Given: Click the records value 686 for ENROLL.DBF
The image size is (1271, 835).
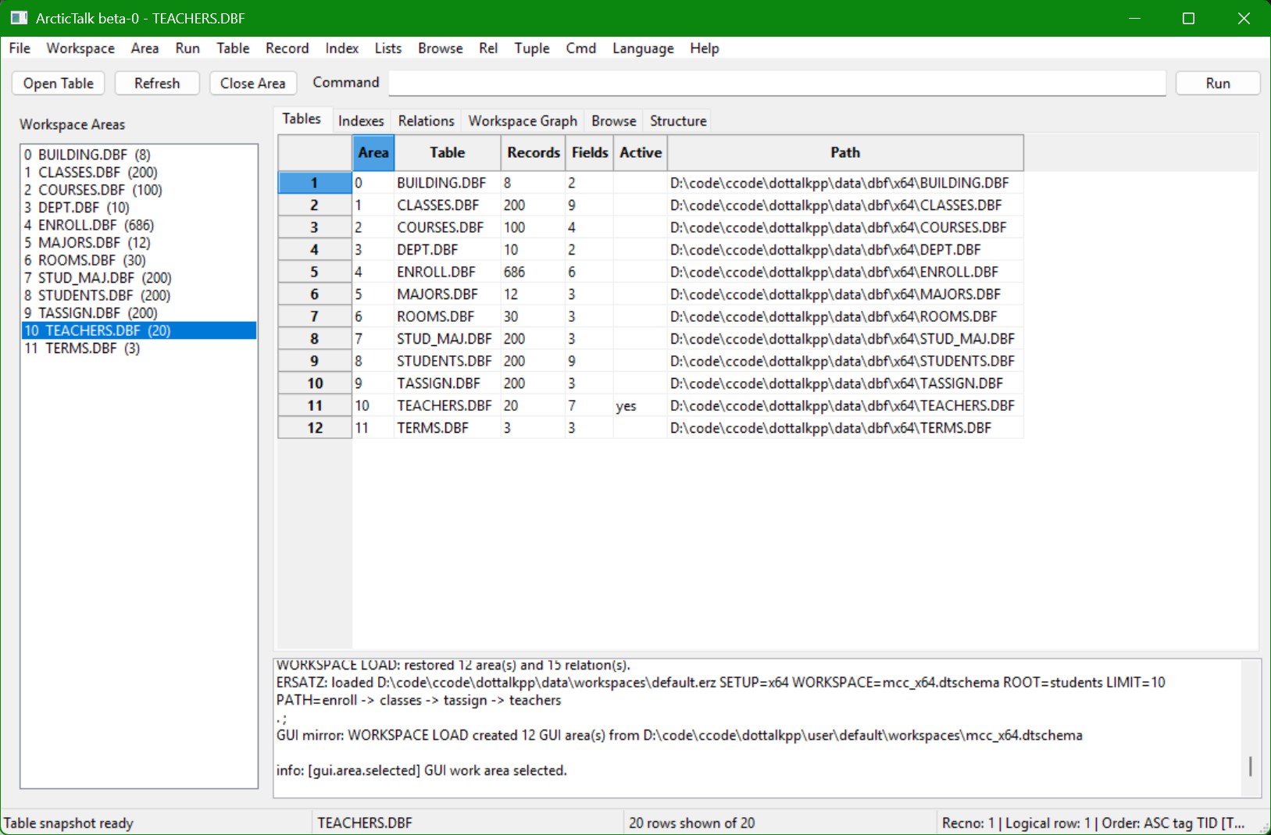Looking at the screenshot, I should tap(533, 272).
